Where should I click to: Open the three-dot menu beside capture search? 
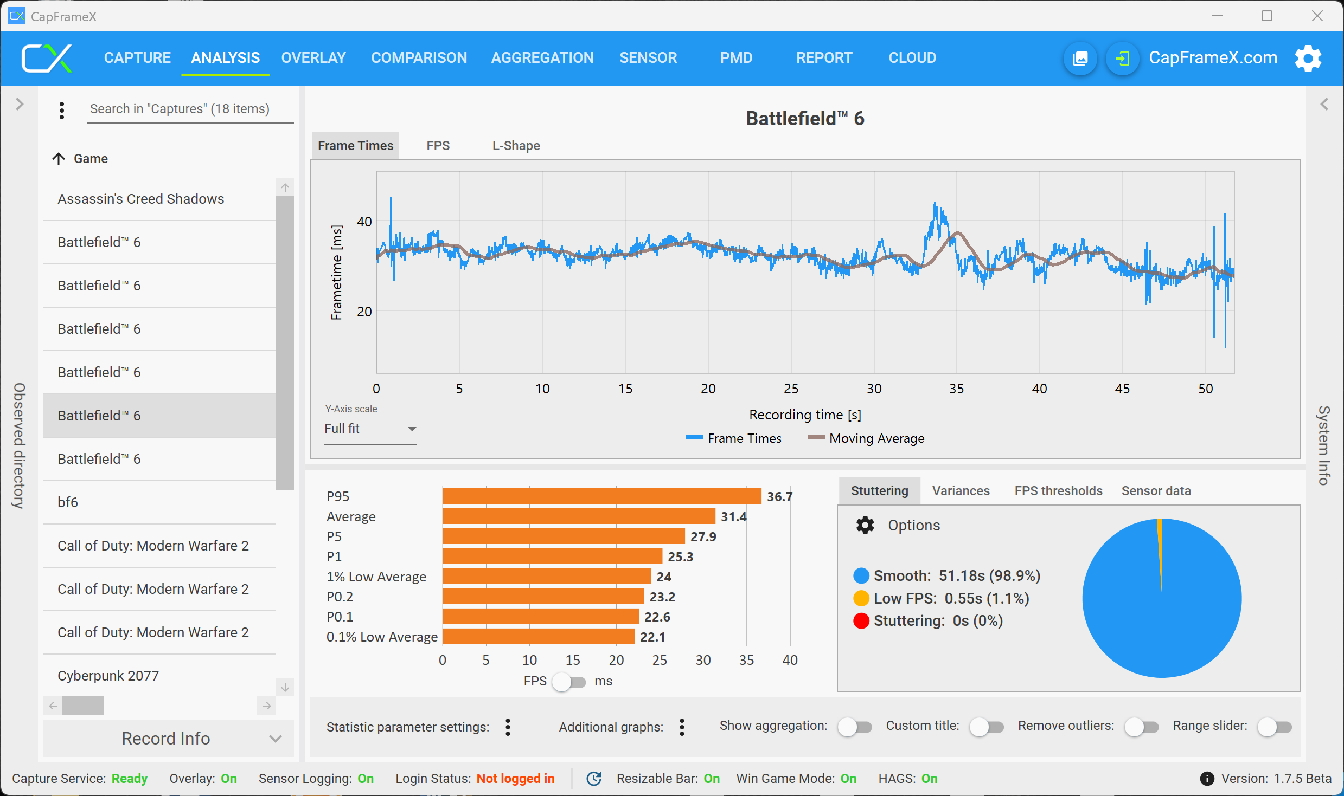click(x=62, y=110)
